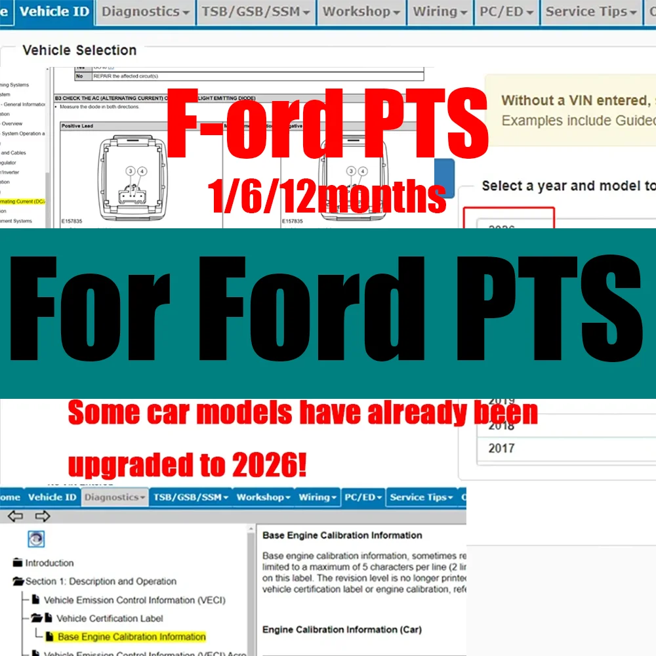Viewport: 656px width, 656px height.
Task: Click the workshop manual sidebar scrollbar
Action: coord(47,148)
